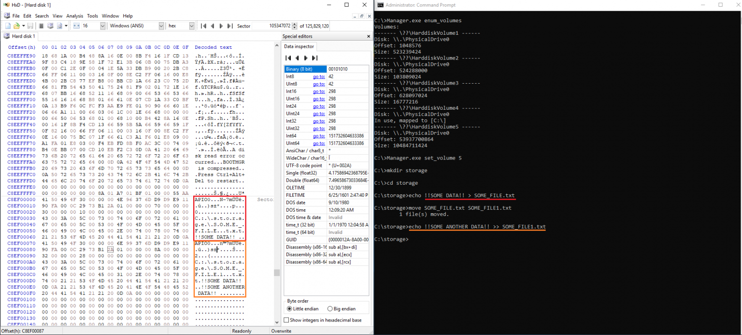This screenshot has width=742, height=335.
Task: Switch to the Hard disk 1 tab
Action: [22, 36]
